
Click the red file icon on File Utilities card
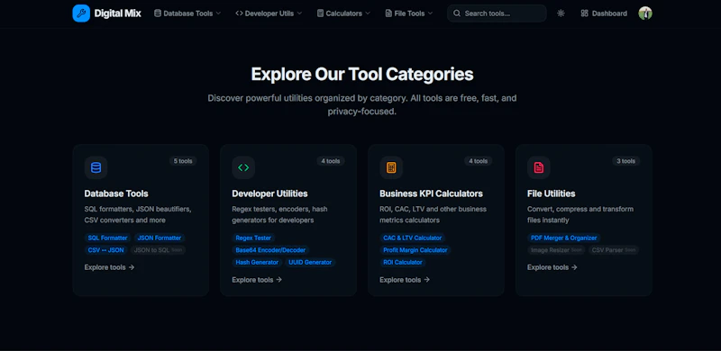pyautogui.click(x=538, y=167)
